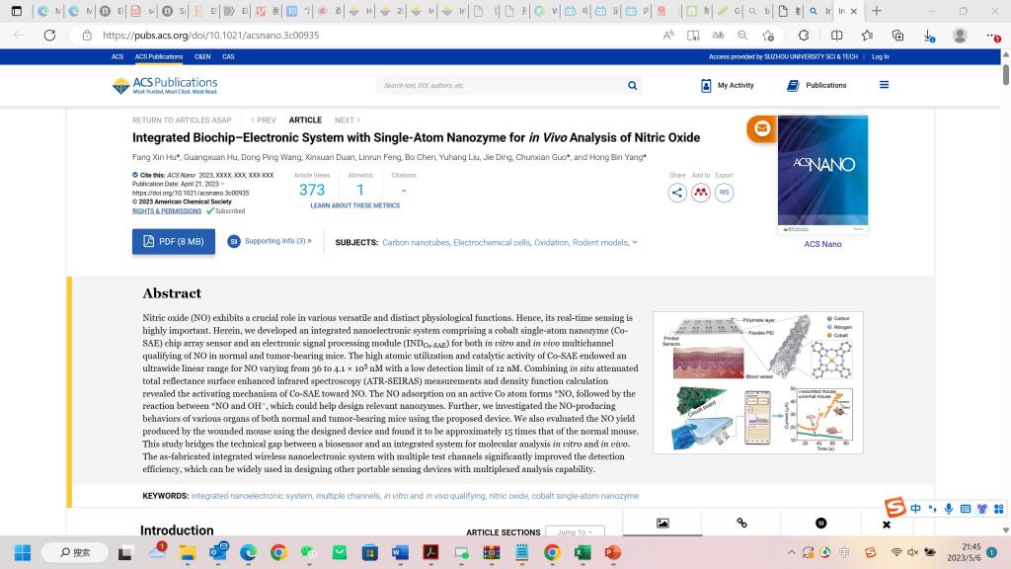Viewport: 1011px width, 569px height.
Task: Click the Mendeley Add to icon
Action: tap(701, 193)
